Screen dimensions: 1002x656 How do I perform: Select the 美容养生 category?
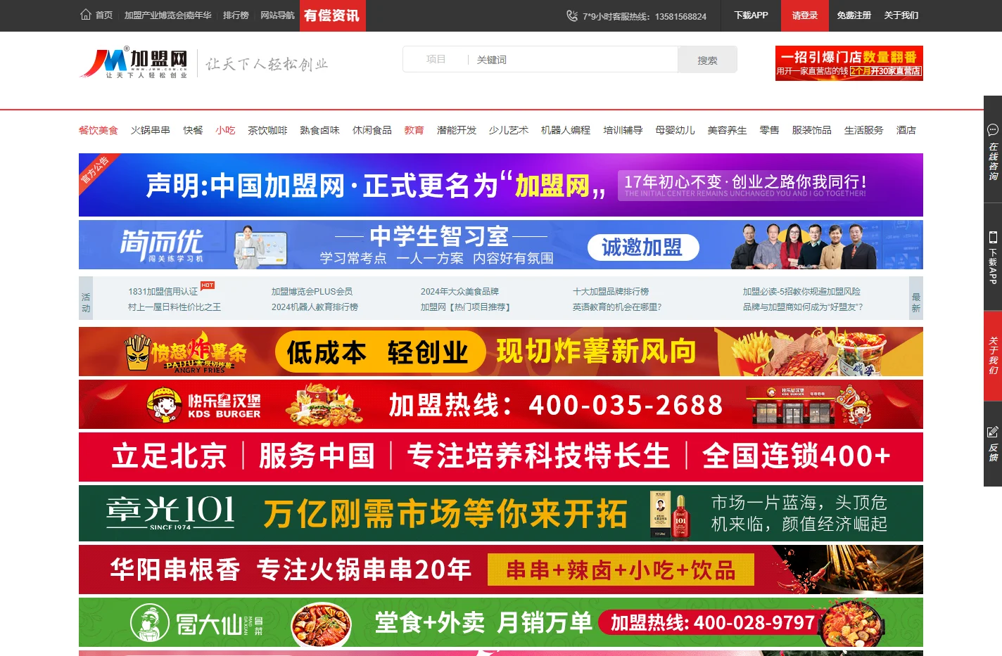727,130
